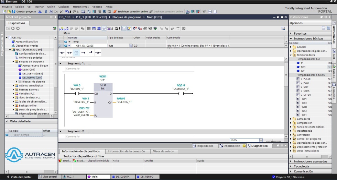Click the BOTON_1 contact in Segmento 1

coord(77,94)
